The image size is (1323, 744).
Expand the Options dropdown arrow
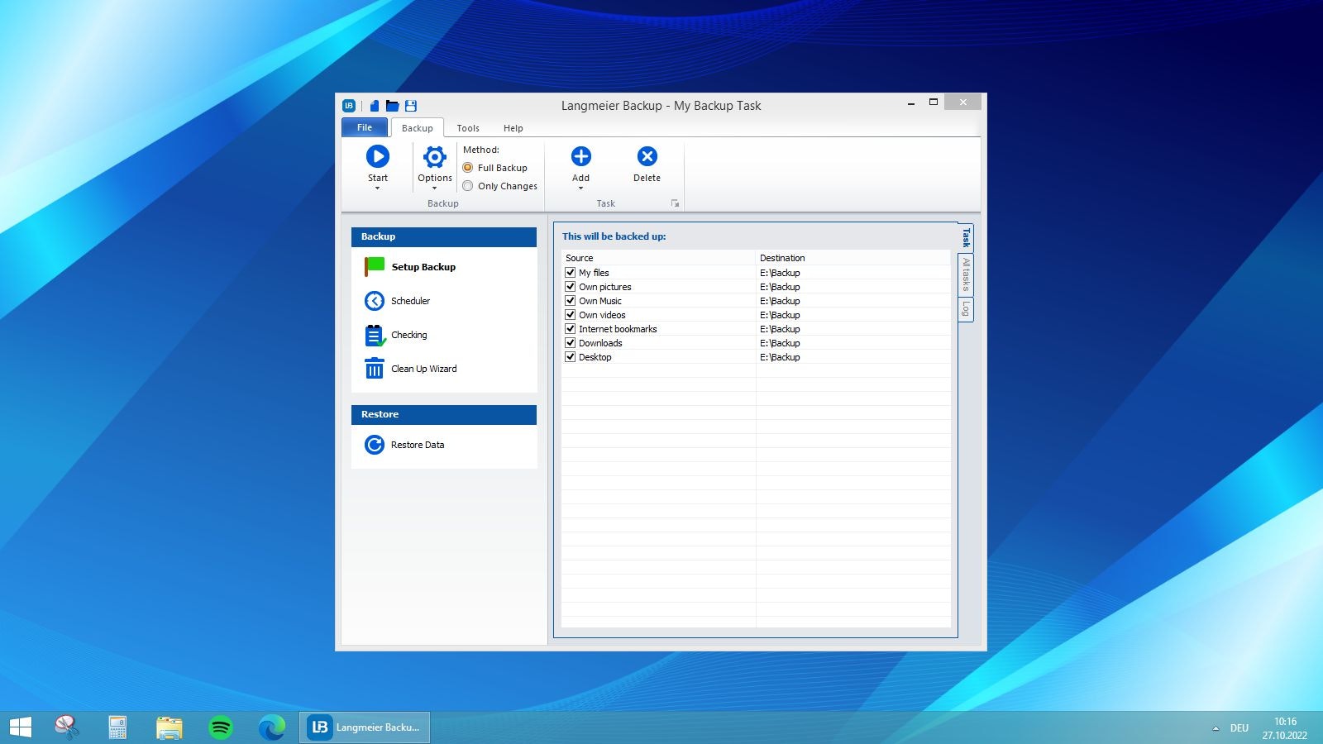[435, 188]
